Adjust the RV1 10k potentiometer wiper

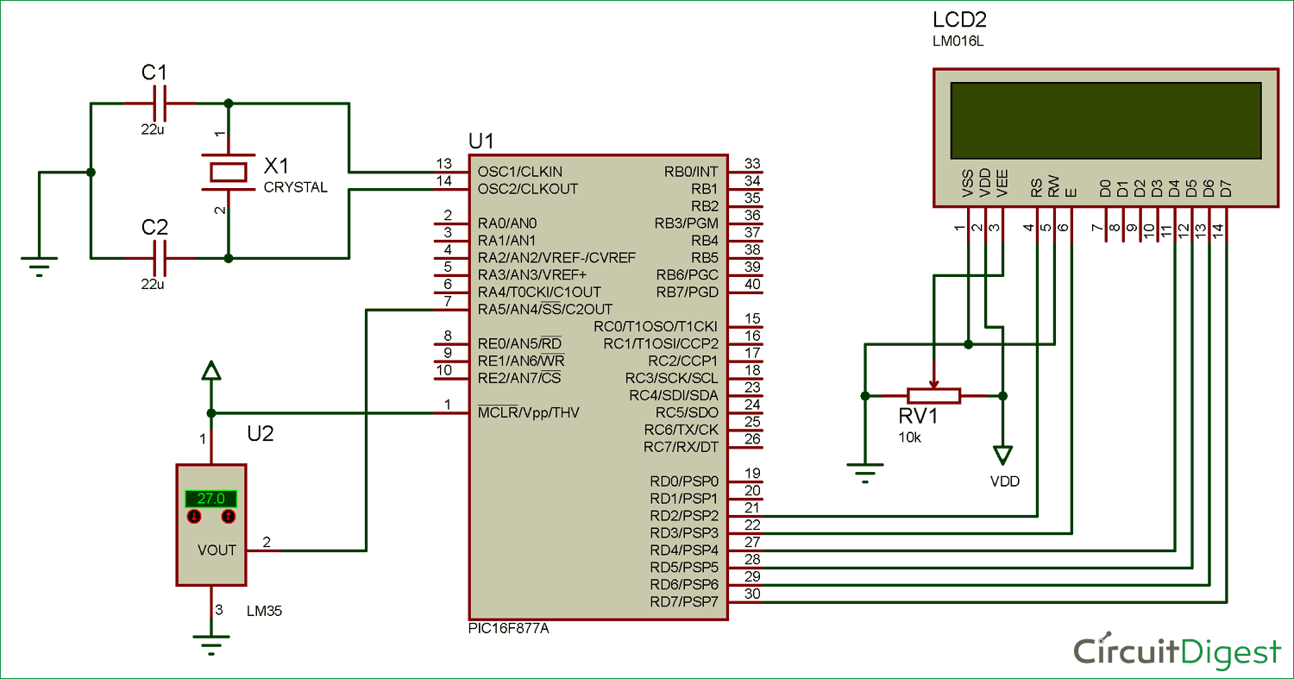click(933, 395)
